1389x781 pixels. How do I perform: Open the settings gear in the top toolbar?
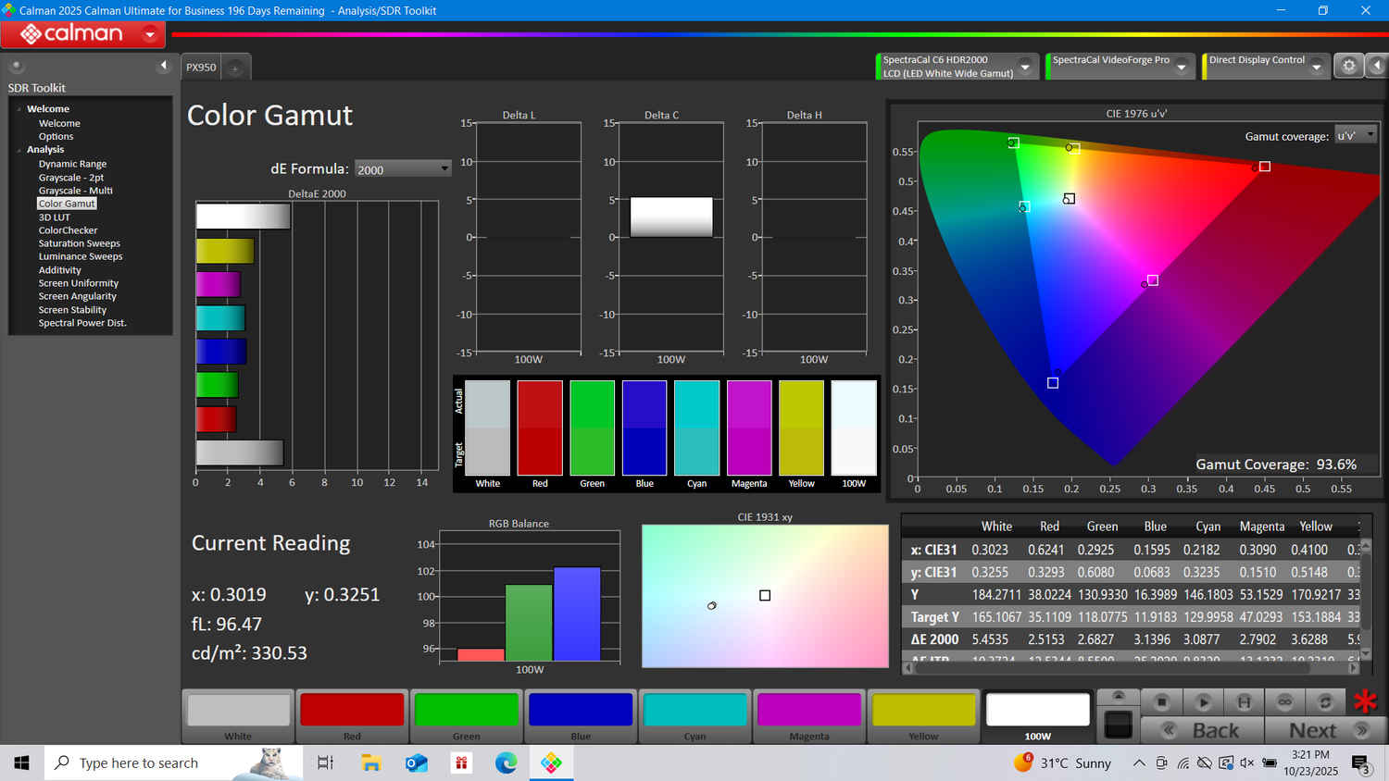(1348, 66)
